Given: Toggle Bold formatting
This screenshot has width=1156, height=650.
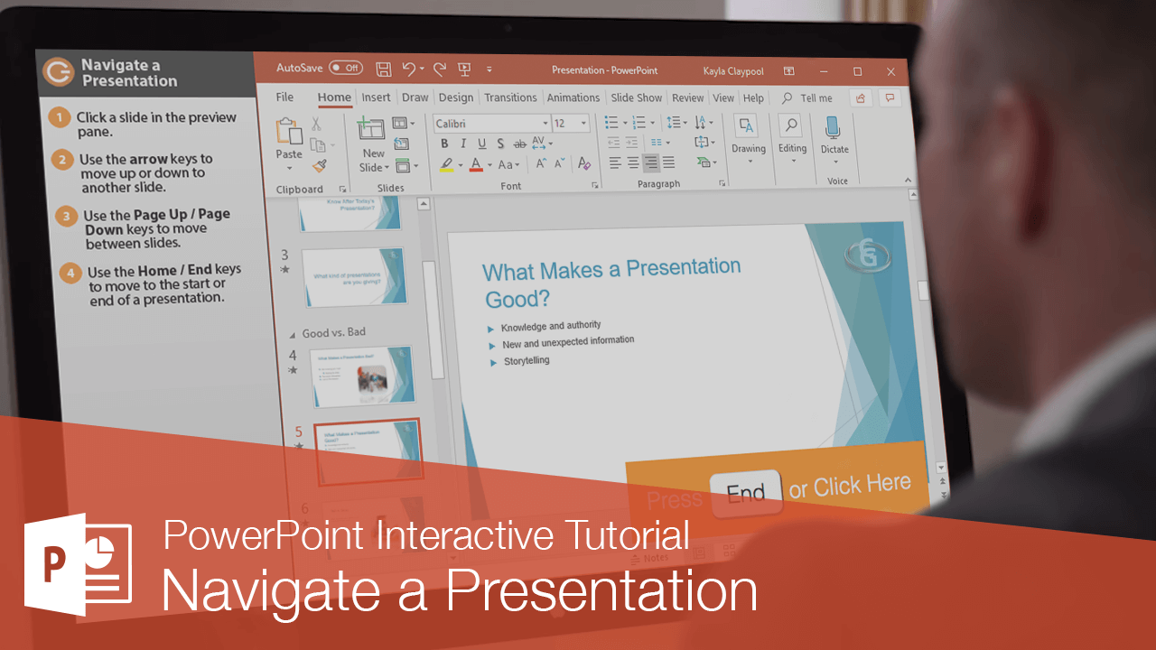Looking at the screenshot, I should click(444, 144).
